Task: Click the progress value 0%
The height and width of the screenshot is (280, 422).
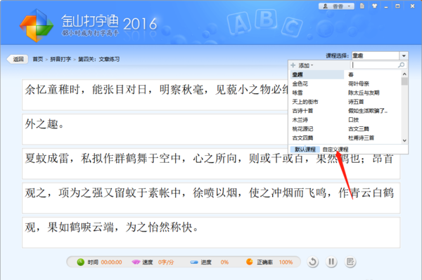Action: [224, 262]
